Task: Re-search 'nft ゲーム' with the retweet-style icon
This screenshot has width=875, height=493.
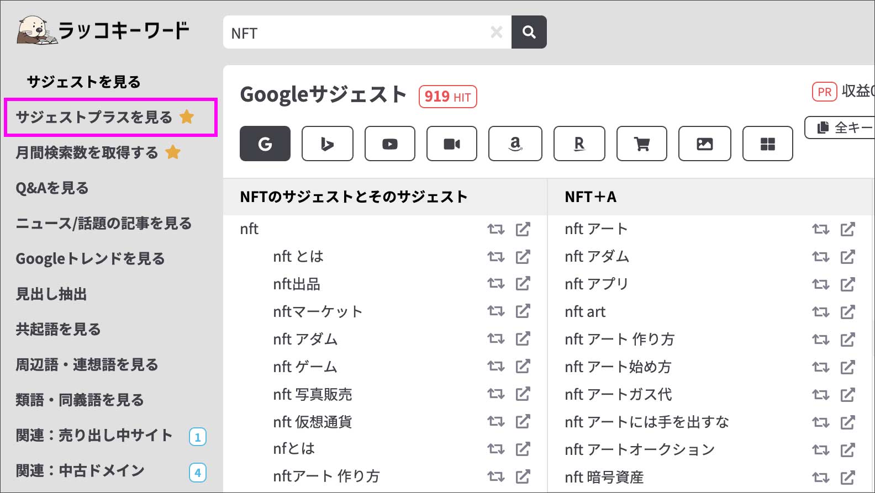Action: 496,367
